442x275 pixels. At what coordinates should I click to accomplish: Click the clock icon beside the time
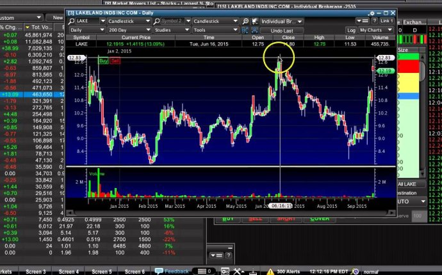coord(355,271)
